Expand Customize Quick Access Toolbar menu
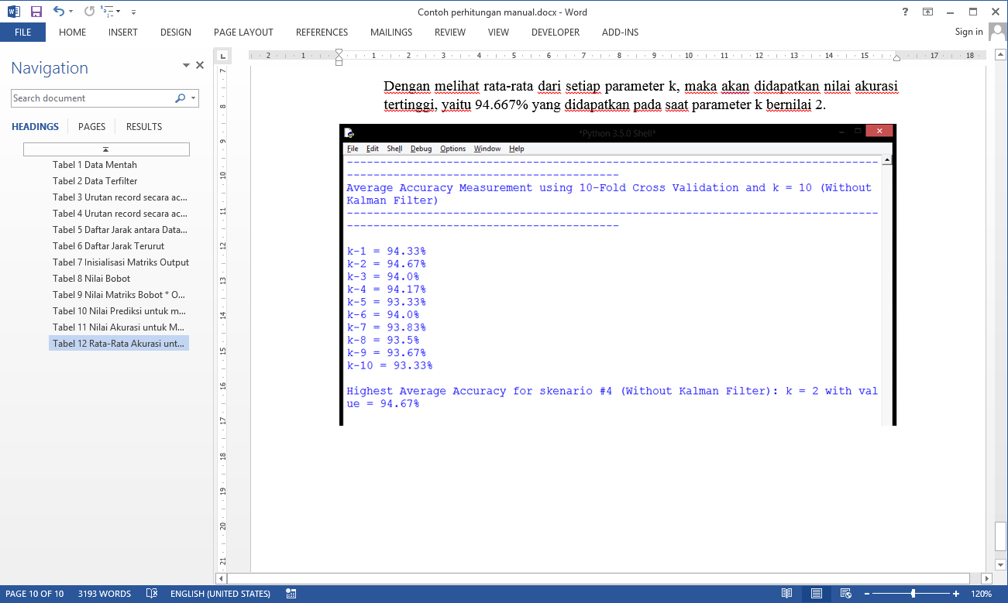The image size is (1008, 603). point(133,12)
